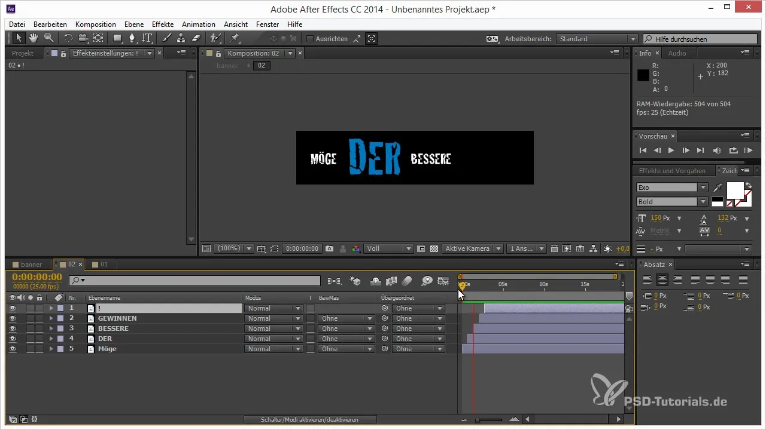Toggle loop option in Vorschau panel
The width and height of the screenshot is (766, 430).
(733, 150)
